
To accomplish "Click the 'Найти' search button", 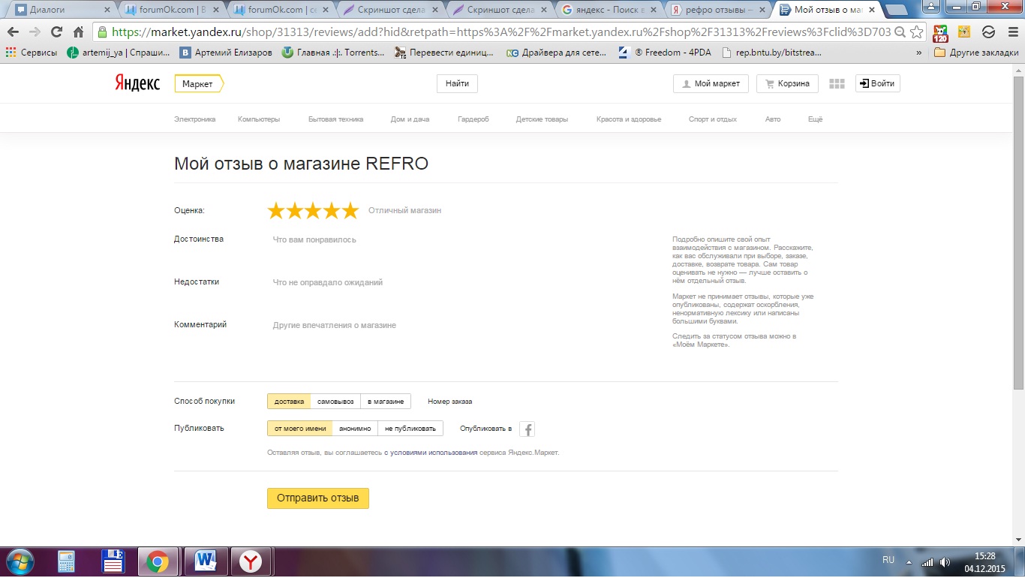I will point(457,84).
